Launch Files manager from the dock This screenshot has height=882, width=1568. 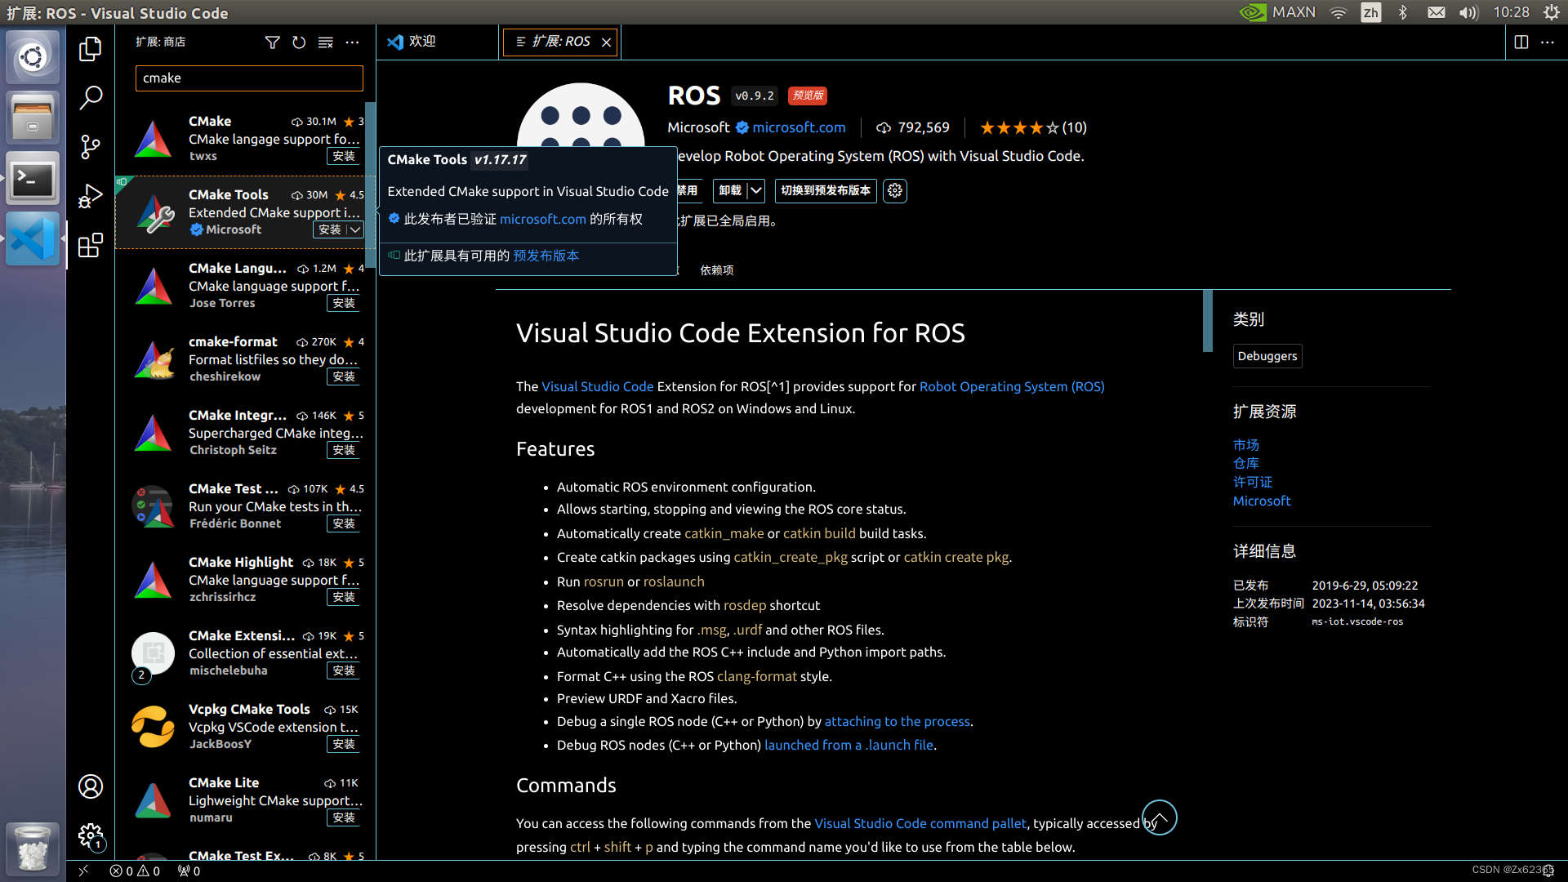[33, 118]
